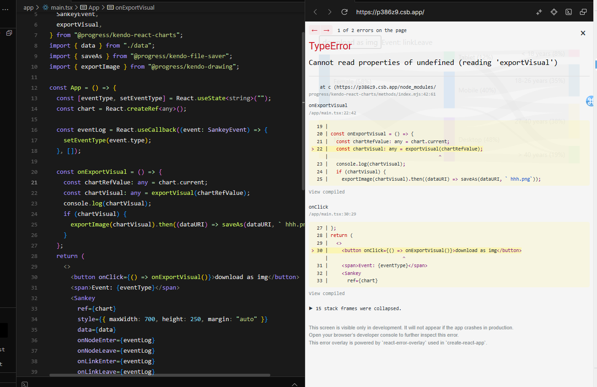Go to previous error with red left arrow
The image size is (597, 387).
click(x=314, y=30)
